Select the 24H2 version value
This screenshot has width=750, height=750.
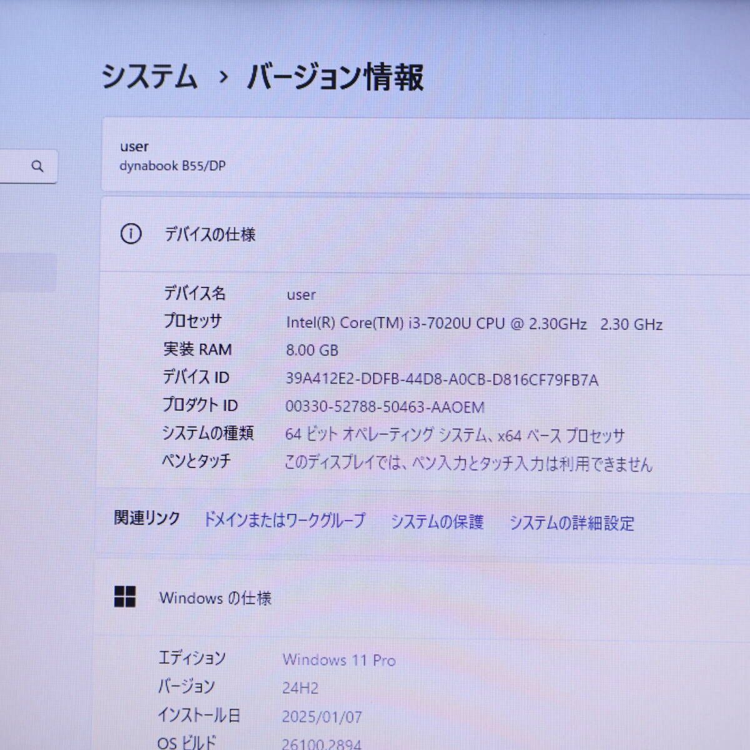300,688
